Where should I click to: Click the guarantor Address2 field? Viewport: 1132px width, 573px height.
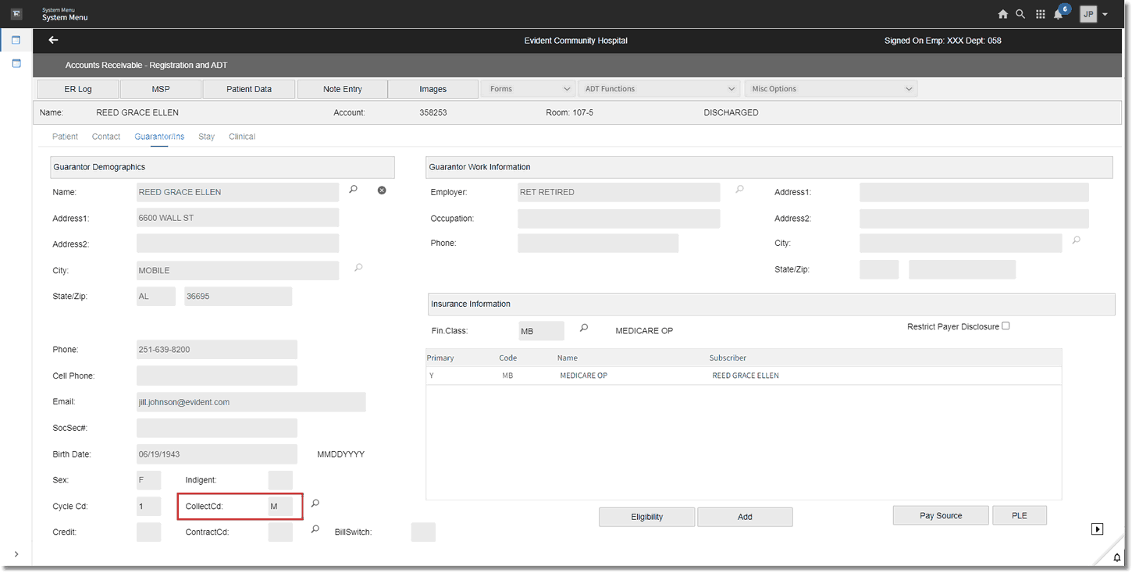[238, 244]
